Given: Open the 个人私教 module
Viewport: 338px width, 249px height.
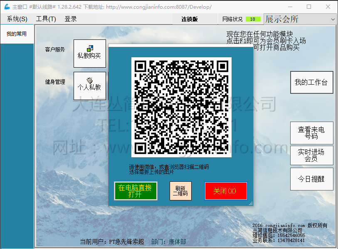Looking at the screenshot, I should click(x=90, y=85).
